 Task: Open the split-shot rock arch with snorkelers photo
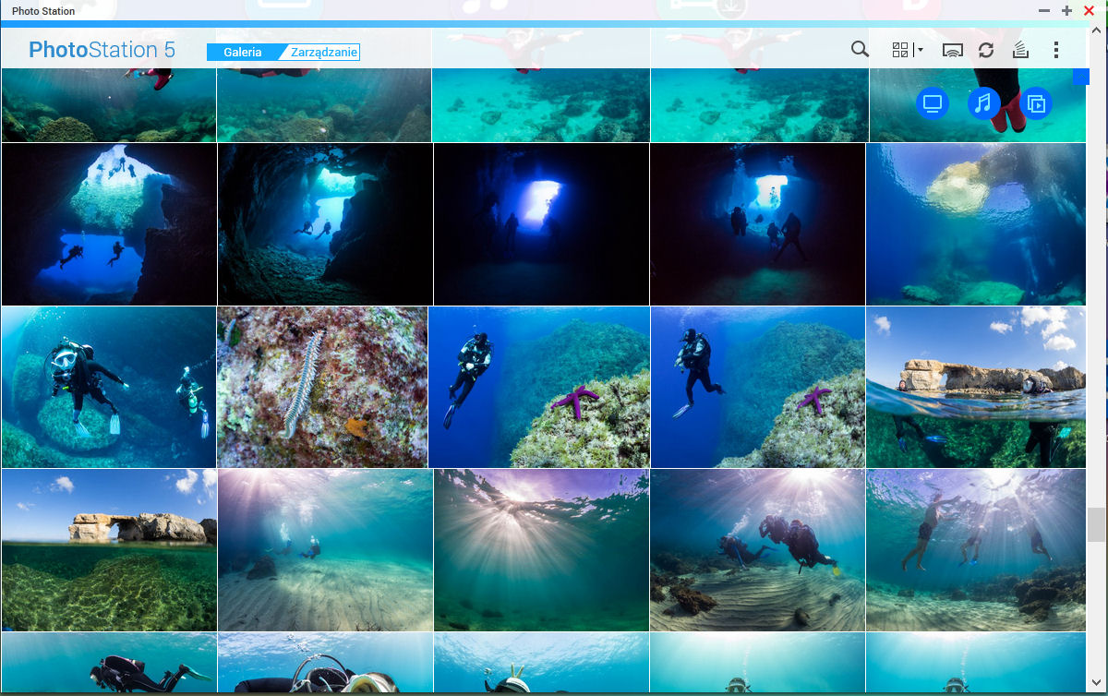(x=976, y=387)
